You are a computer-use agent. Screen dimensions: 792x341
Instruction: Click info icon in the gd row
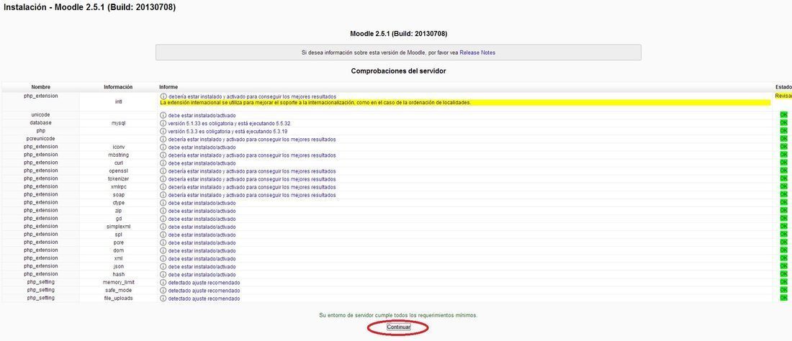click(163, 219)
